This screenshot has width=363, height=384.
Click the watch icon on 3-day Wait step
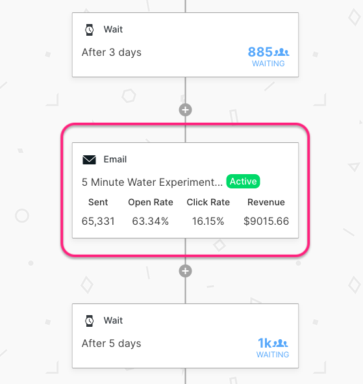pyautogui.click(x=90, y=30)
